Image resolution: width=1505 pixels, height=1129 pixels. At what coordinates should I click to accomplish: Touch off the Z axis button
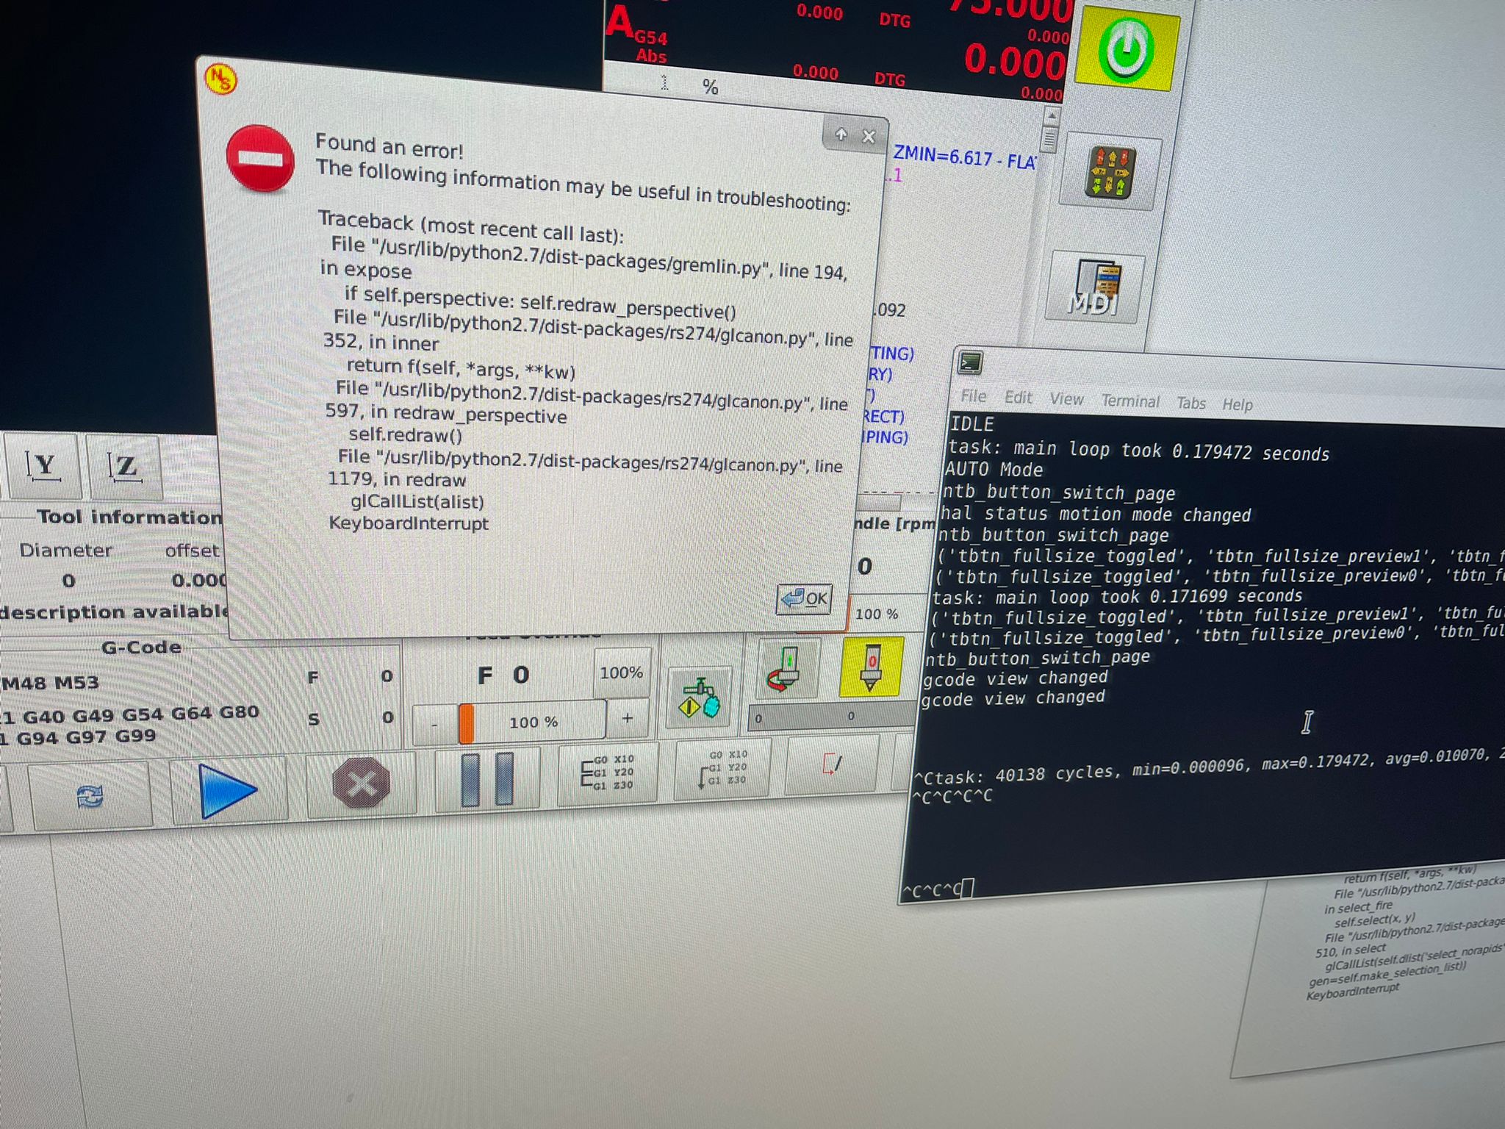pos(124,467)
